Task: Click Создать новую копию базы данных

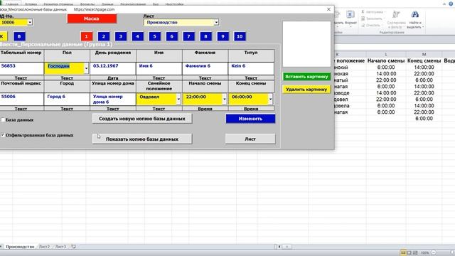Action: pyautogui.click(x=142, y=119)
